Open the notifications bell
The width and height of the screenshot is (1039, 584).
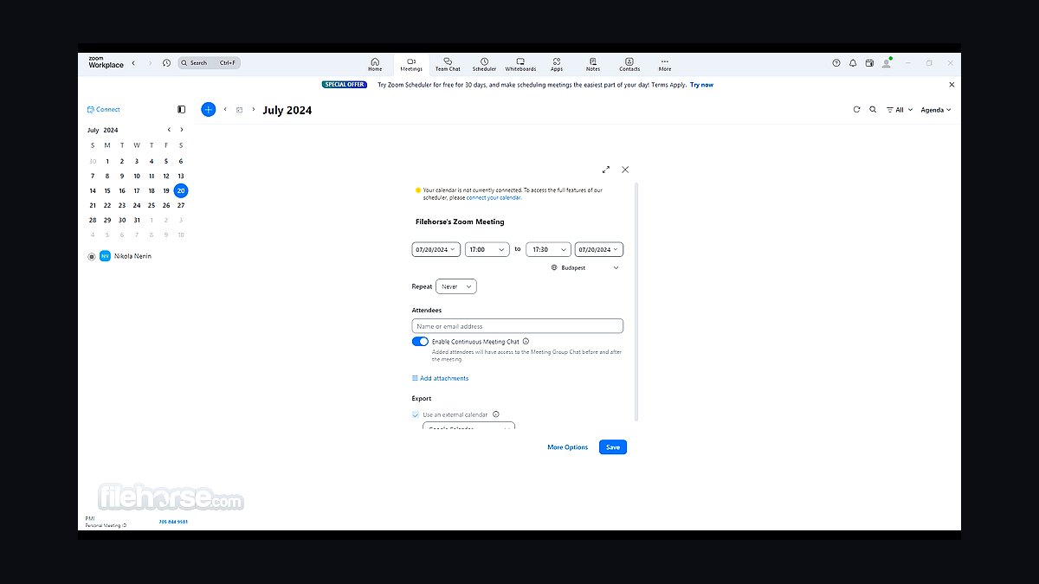(853, 63)
